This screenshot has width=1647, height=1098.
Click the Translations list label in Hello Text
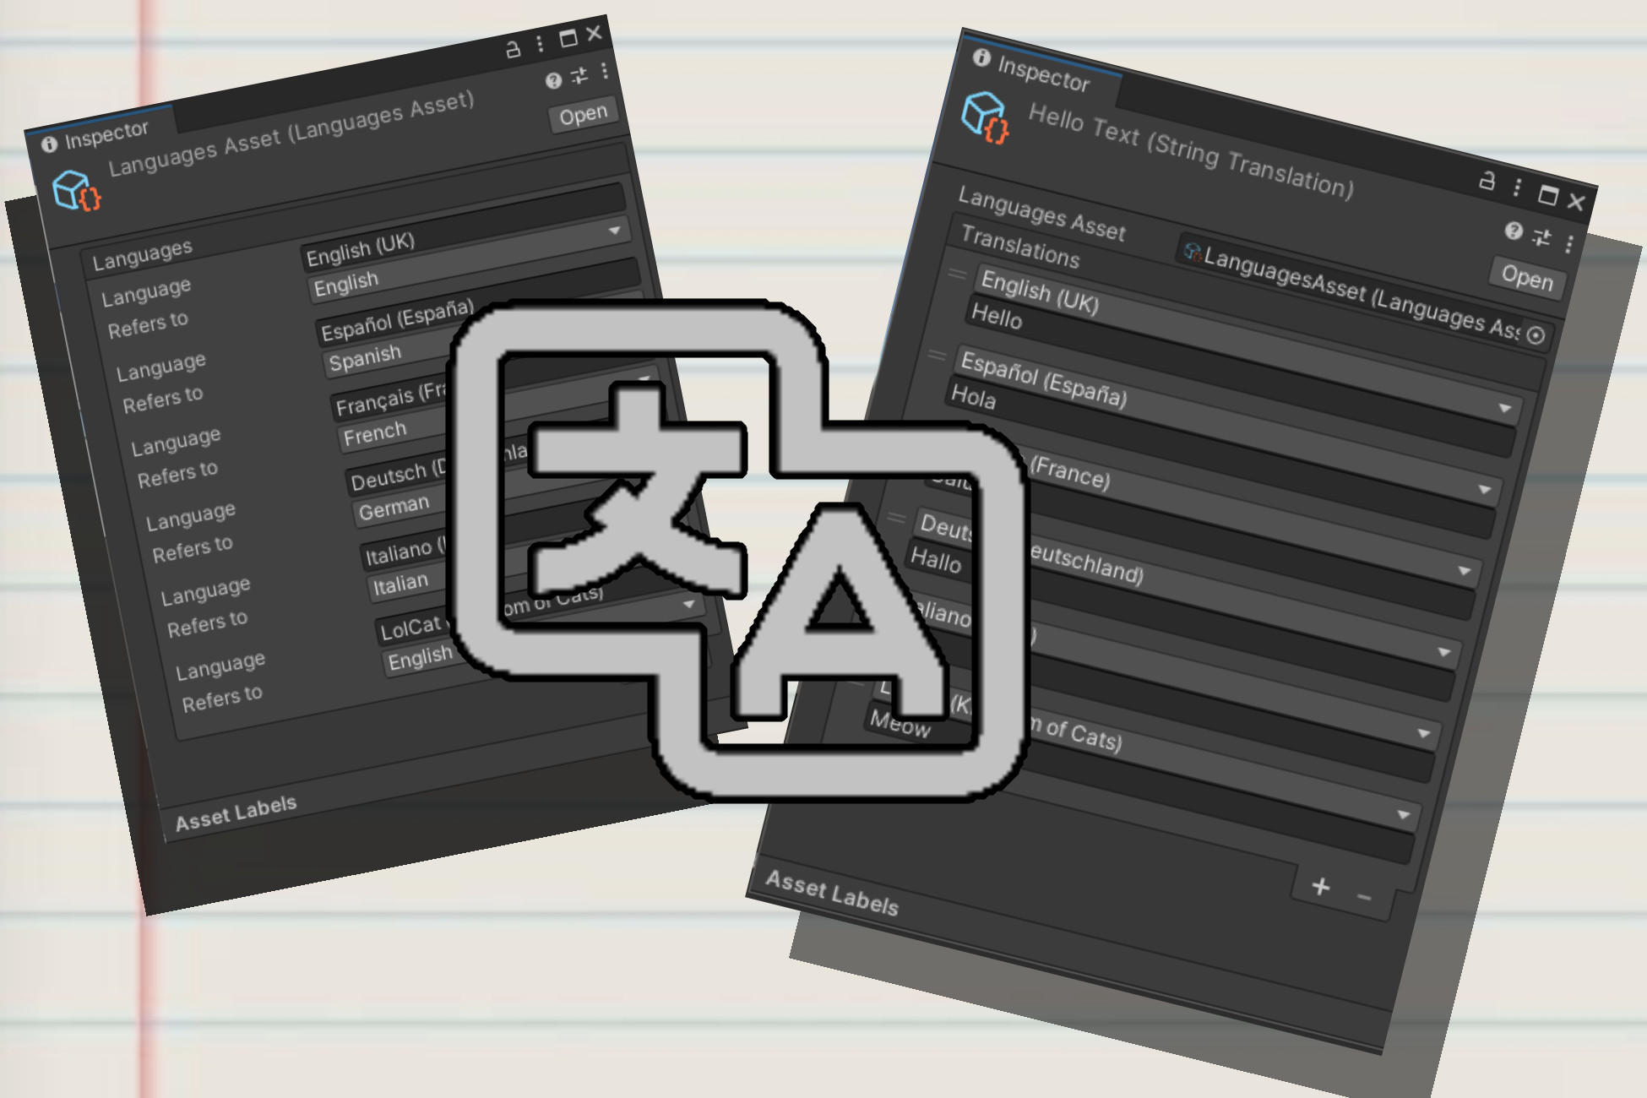click(x=1020, y=247)
